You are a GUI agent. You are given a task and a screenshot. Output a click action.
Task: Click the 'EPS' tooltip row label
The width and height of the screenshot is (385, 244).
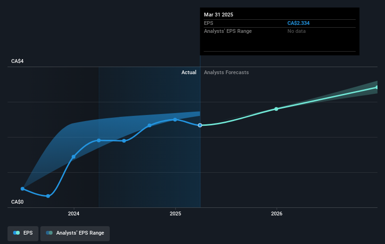[209, 23]
